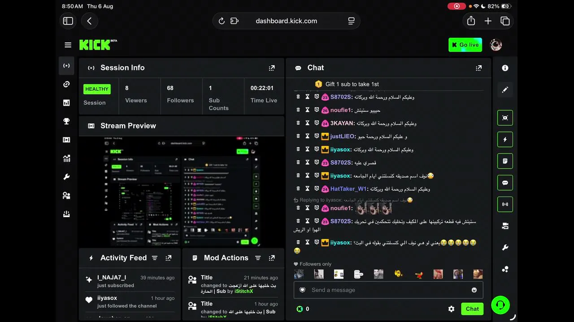Viewport: 574px width, 322px height.
Task: Delete the message from HatTaker_W1
Action: pos(298,189)
